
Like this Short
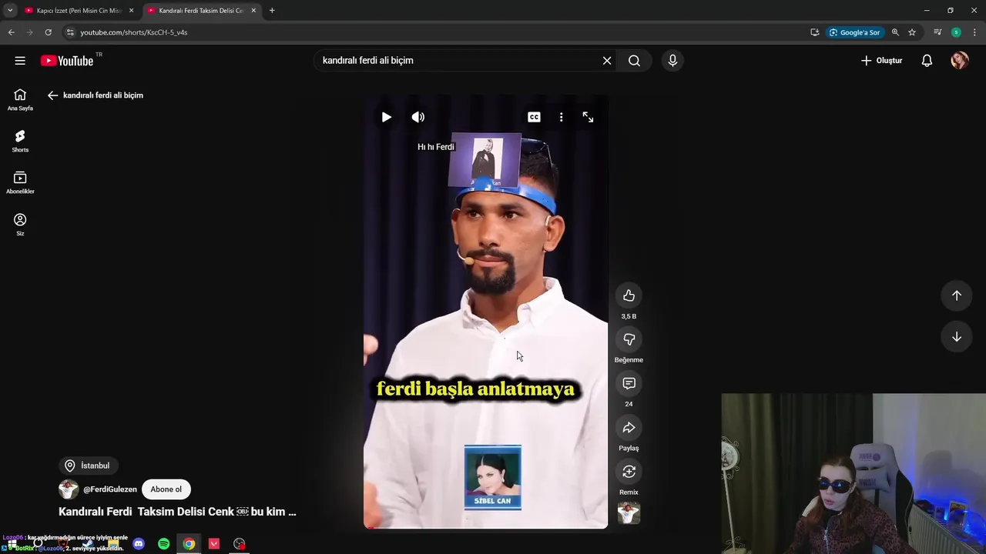(629, 295)
